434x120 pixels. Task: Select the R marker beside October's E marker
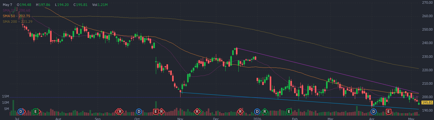(x=161, y=111)
